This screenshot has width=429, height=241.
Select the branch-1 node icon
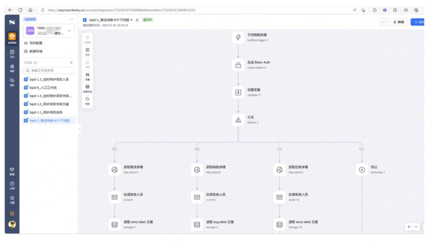[x=238, y=120]
